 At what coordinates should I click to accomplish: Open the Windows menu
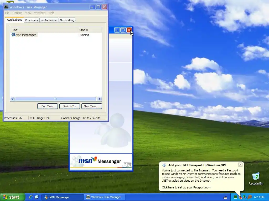point(40,13)
